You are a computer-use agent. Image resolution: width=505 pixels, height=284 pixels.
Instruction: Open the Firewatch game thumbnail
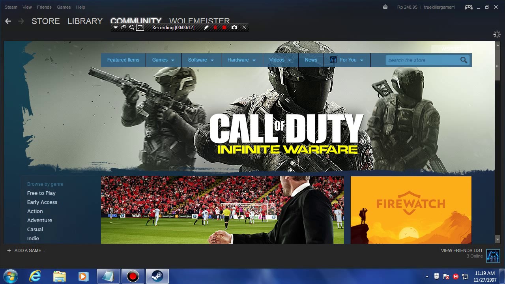point(411,210)
